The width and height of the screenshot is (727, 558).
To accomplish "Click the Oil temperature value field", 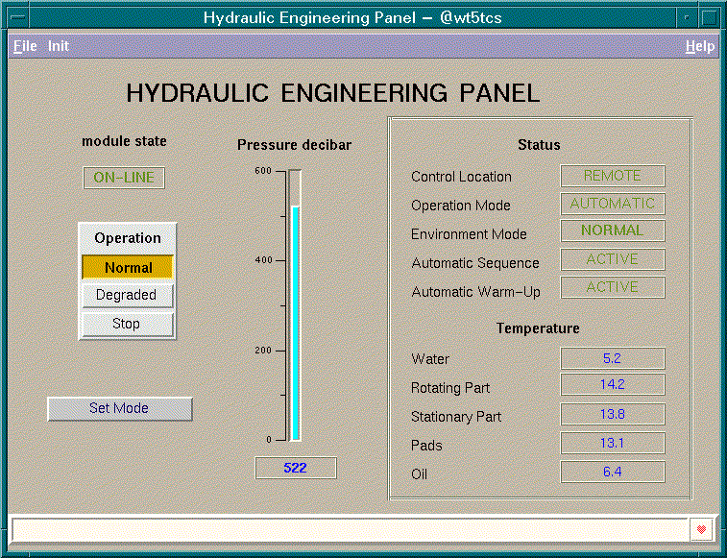I will pyautogui.click(x=613, y=472).
